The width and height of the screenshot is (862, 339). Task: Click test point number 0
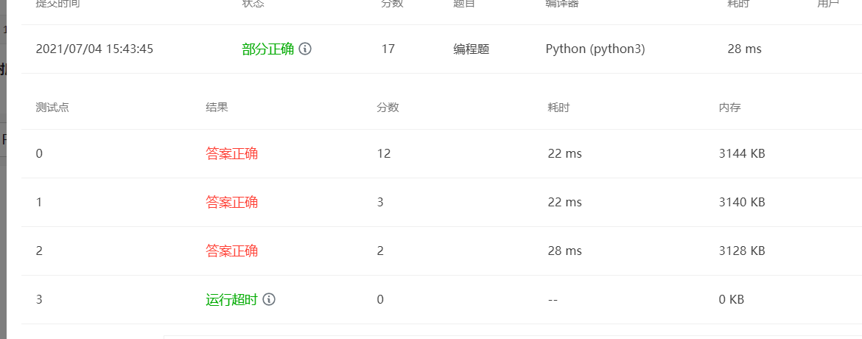pos(39,153)
